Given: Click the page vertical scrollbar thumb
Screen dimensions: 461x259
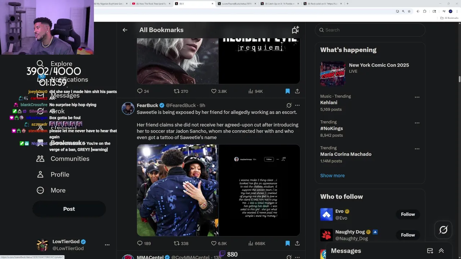Looking at the screenshot, I should pyautogui.click(x=459, y=79).
